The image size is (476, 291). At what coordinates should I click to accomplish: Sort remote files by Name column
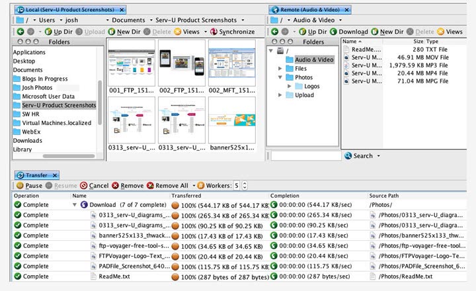[x=362, y=41]
